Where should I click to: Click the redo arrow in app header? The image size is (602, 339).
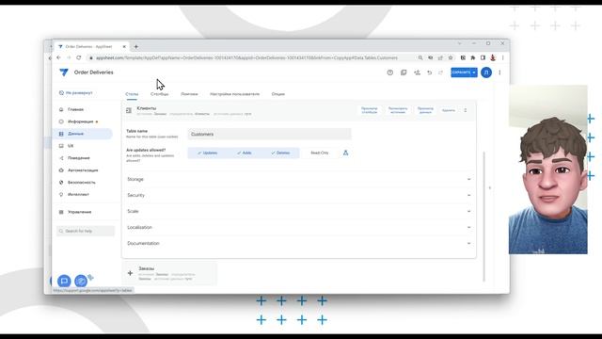coord(441,73)
